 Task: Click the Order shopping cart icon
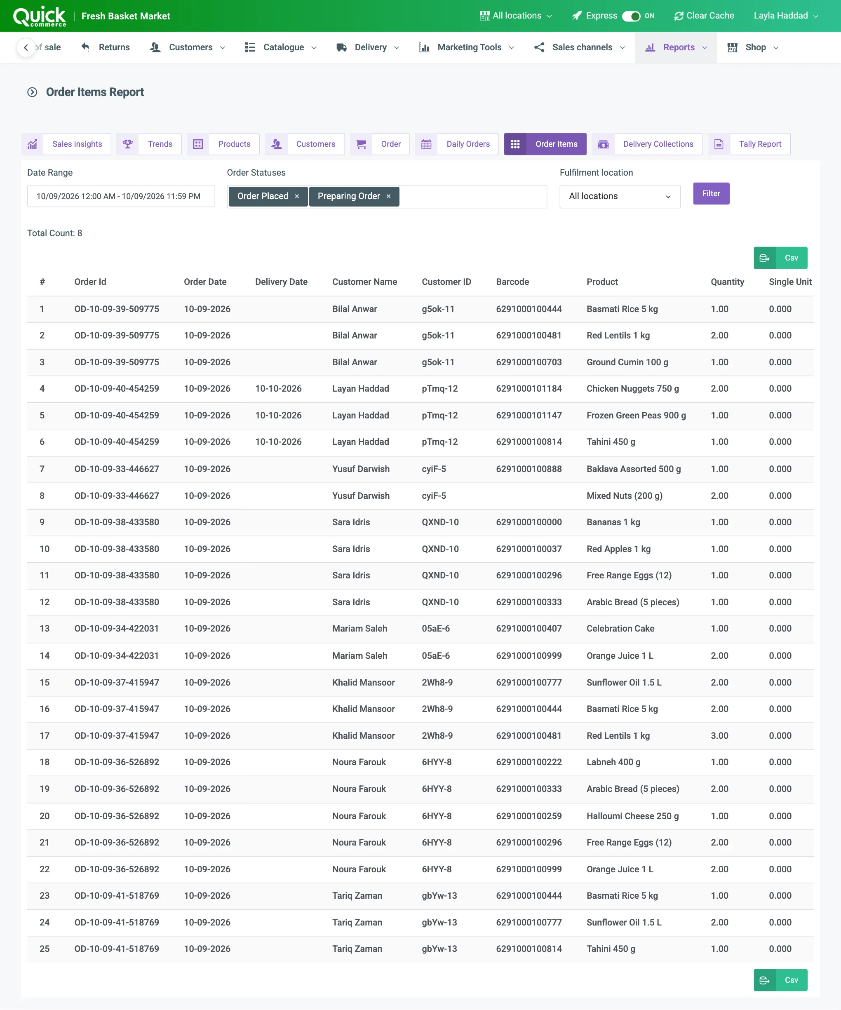click(361, 144)
